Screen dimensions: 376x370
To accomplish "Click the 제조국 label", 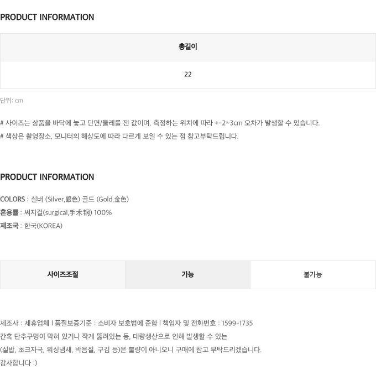I will (x=9, y=226).
